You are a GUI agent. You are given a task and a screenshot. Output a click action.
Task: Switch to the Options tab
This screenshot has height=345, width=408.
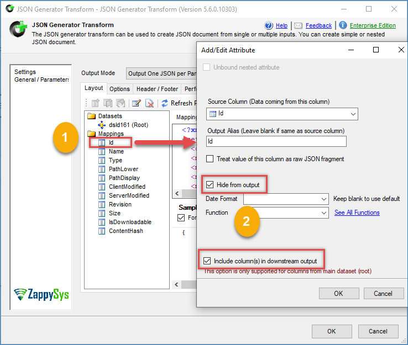pyautogui.click(x=120, y=89)
